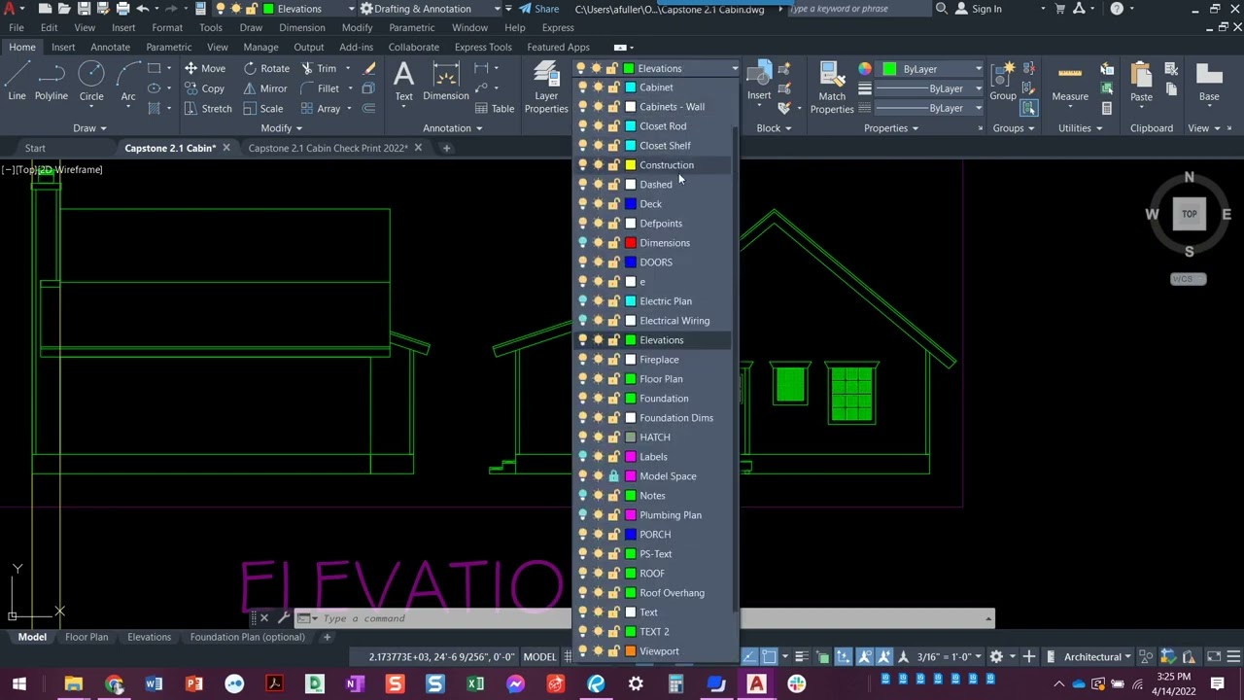
Task: Toggle freeze sun icon for DOORS layer
Action: 598,262
